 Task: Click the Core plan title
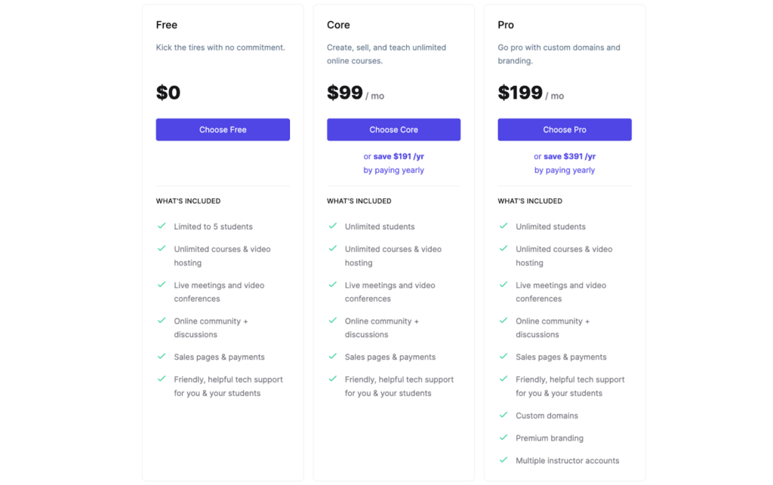(x=338, y=25)
